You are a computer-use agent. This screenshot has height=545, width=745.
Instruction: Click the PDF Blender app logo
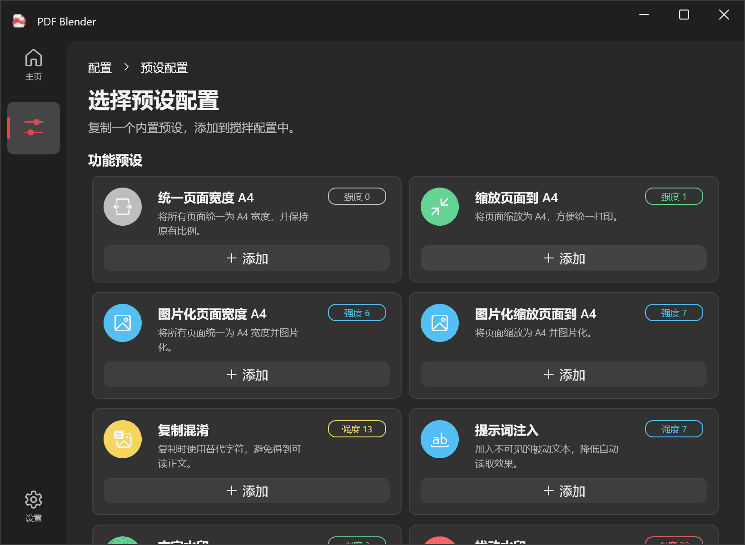click(20, 21)
